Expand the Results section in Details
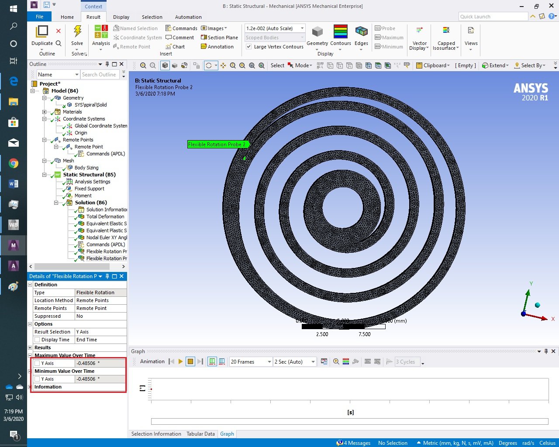This screenshot has width=559, height=447. (x=30, y=347)
